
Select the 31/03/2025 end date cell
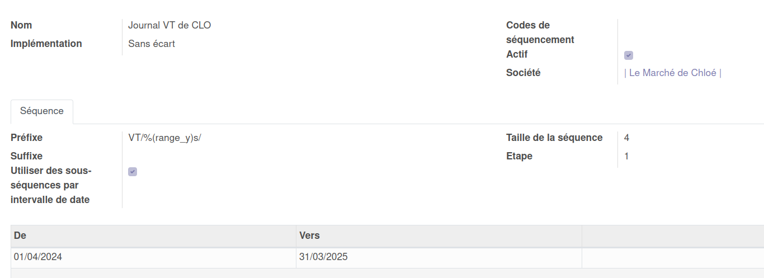[x=323, y=257]
